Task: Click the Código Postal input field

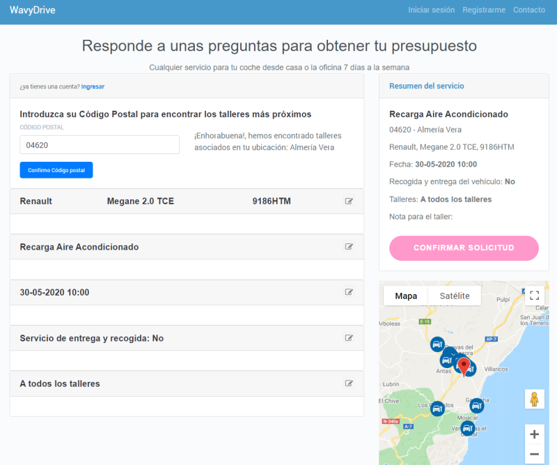Action: (99, 144)
